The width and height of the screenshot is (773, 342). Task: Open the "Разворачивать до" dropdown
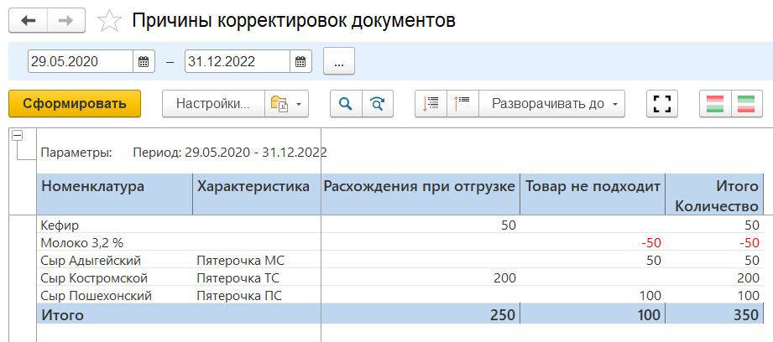point(557,104)
